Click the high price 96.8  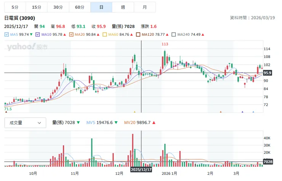click(61, 26)
